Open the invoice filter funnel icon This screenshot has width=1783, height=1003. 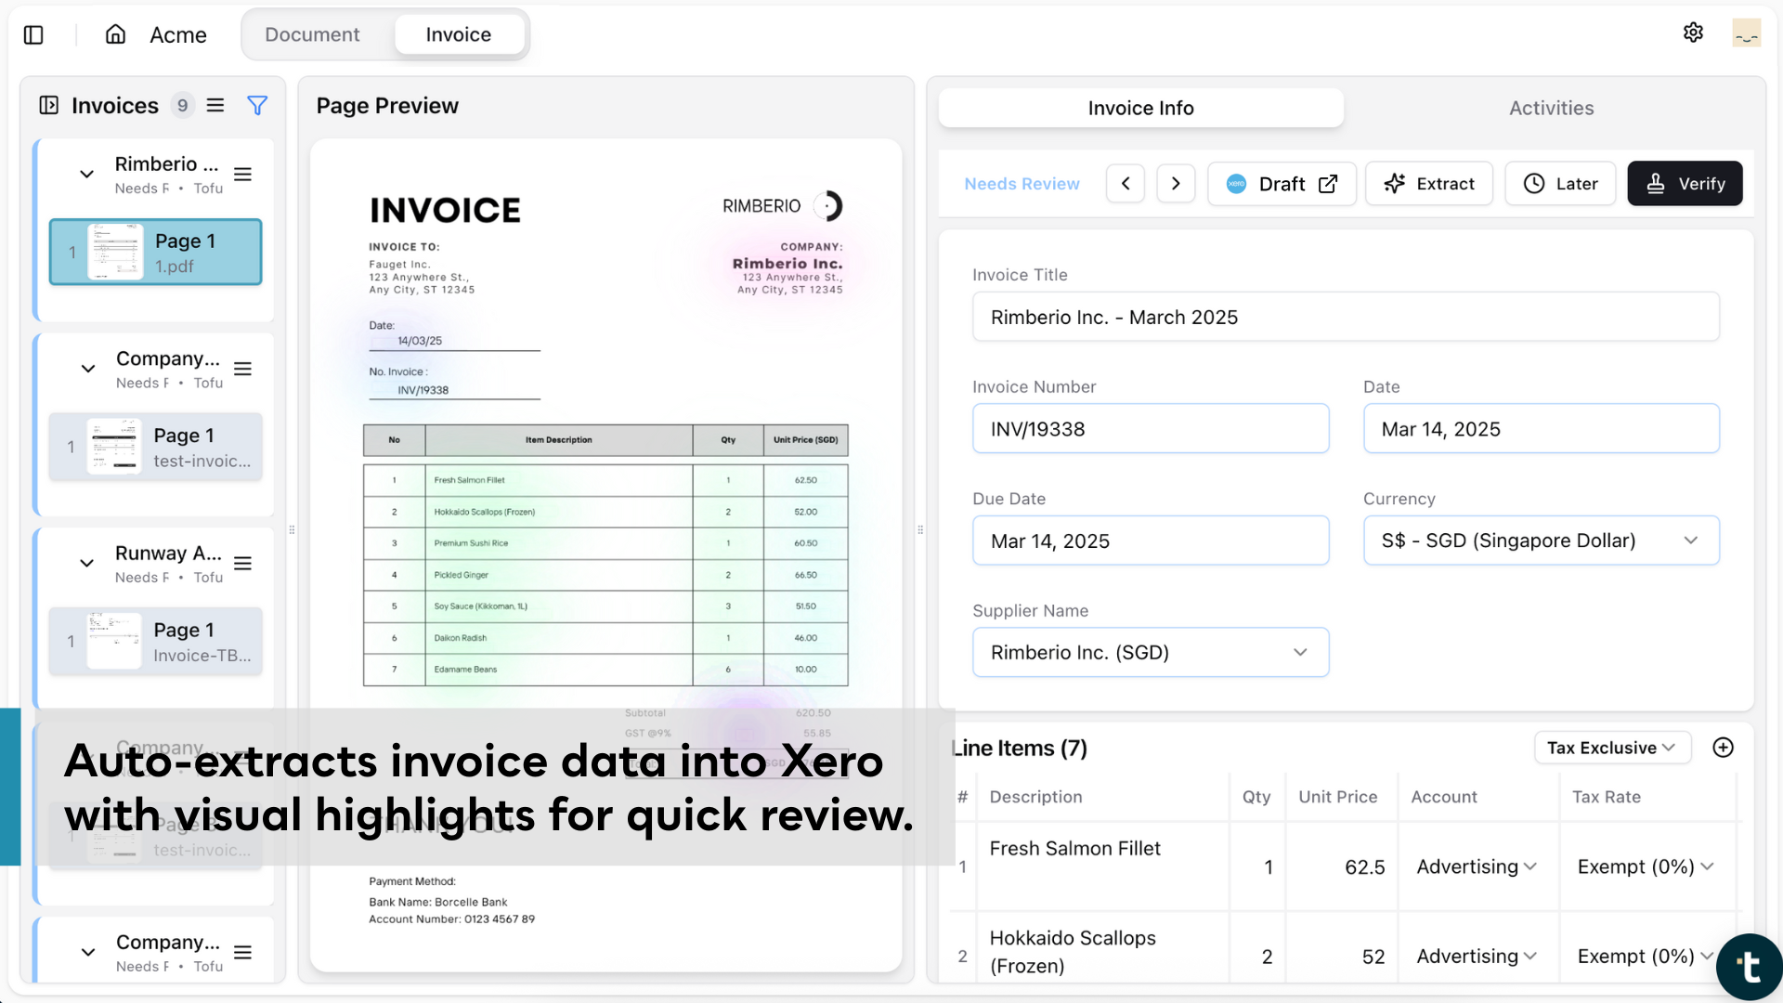click(257, 105)
